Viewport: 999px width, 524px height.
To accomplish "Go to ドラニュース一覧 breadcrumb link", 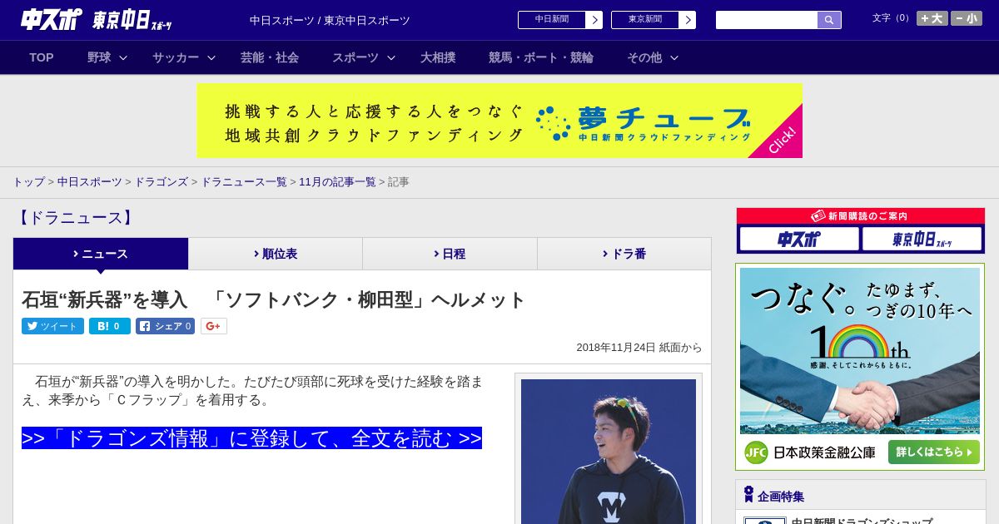I will (x=244, y=181).
